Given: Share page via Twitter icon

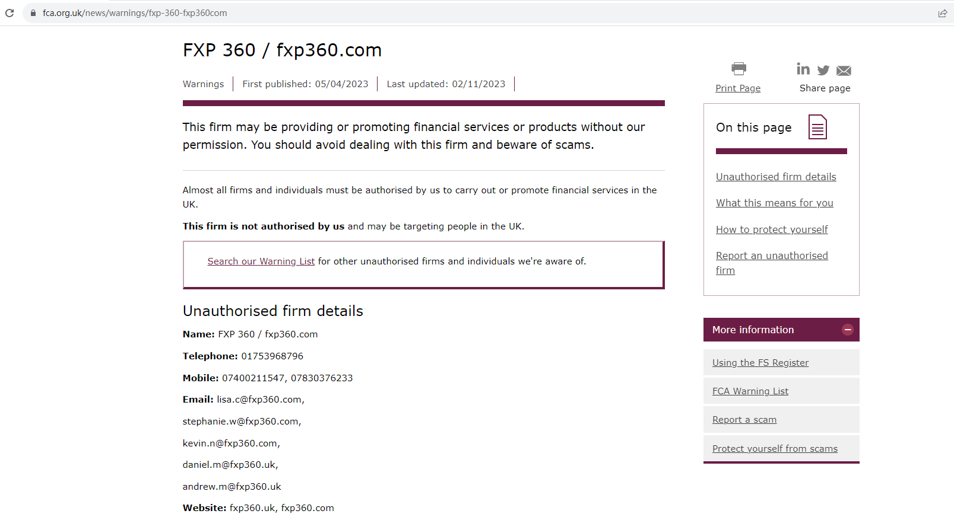Looking at the screenshot, I should click(823, 71).
